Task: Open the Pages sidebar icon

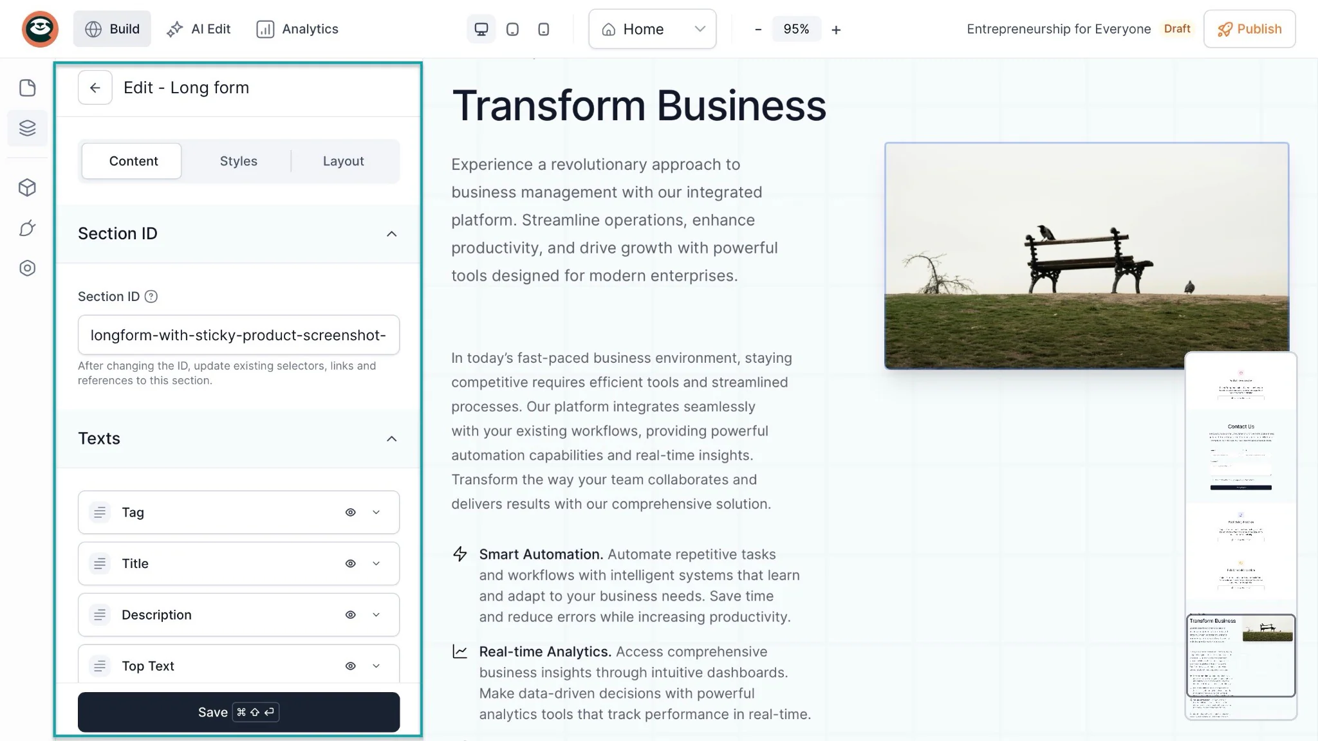Action: pyautogui.click(x=27, y=88)
